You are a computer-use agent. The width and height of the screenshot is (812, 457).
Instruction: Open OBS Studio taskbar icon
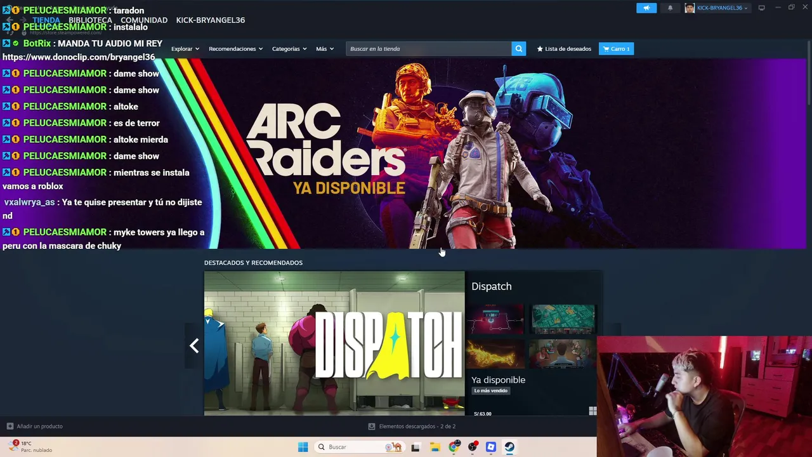473,447
